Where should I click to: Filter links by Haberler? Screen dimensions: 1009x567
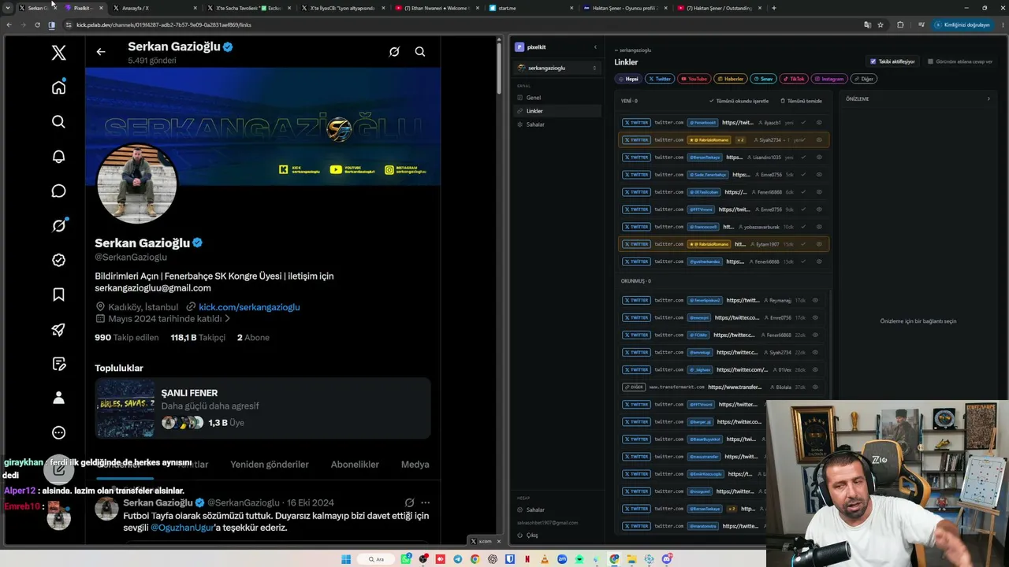pos(730,79)
